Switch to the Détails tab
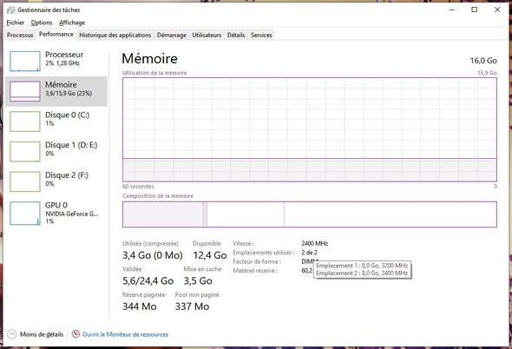The width and height of the screenshot is (512, 349). pyautogui.click(x=236, y=35)
